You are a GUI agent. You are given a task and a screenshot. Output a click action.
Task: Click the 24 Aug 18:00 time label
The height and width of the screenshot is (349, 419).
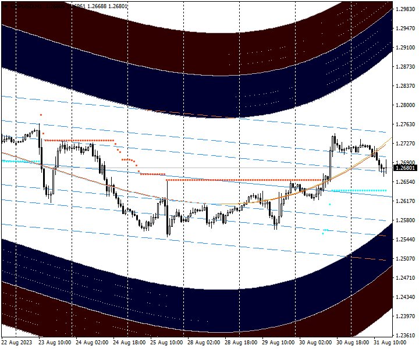click(129, 343)
